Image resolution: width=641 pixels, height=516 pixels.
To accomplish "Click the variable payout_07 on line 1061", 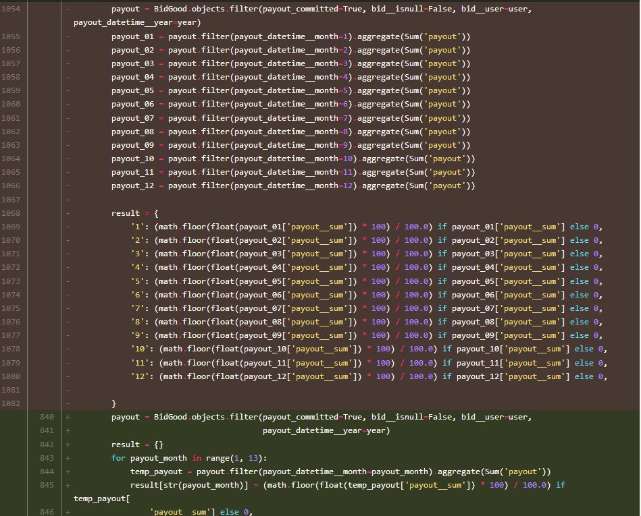I will [133, 119].
